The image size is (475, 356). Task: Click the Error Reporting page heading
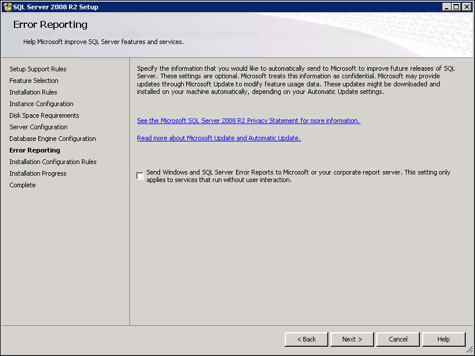click(x=50, y=24)
